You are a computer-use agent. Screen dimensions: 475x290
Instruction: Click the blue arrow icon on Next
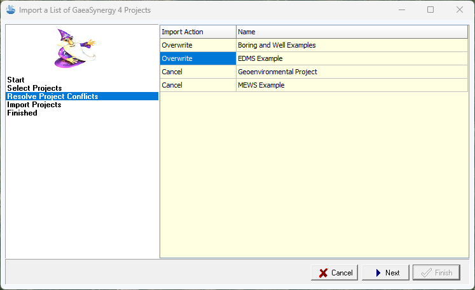tap(378, 273)
